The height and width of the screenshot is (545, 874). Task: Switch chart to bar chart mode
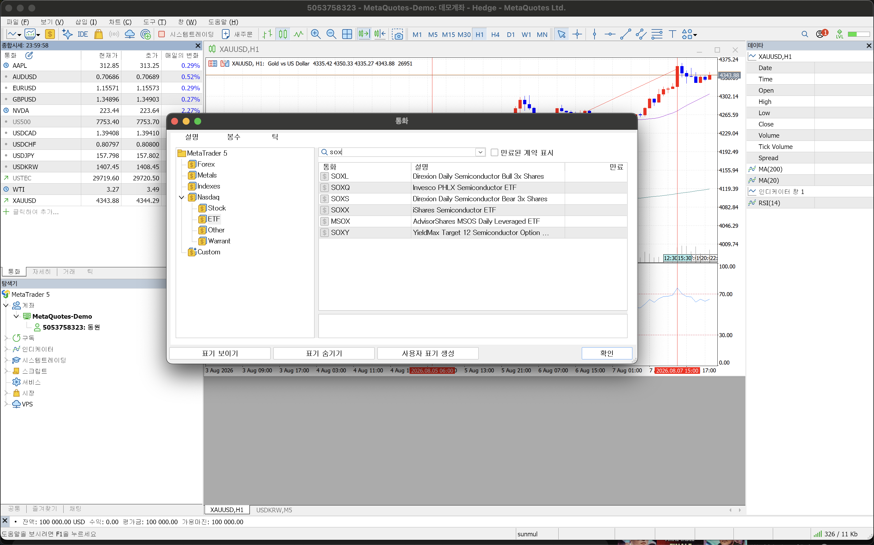pyautogui.click(x=267, y=34)
